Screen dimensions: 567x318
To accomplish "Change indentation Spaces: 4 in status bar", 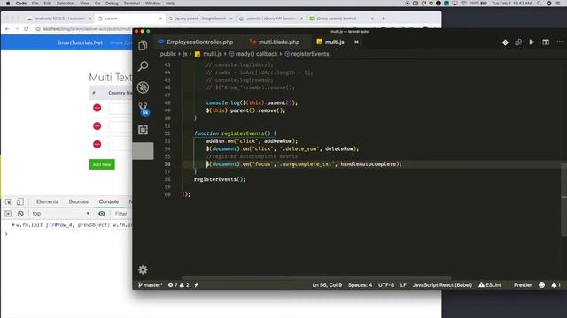I will click(x=360, y=284).
